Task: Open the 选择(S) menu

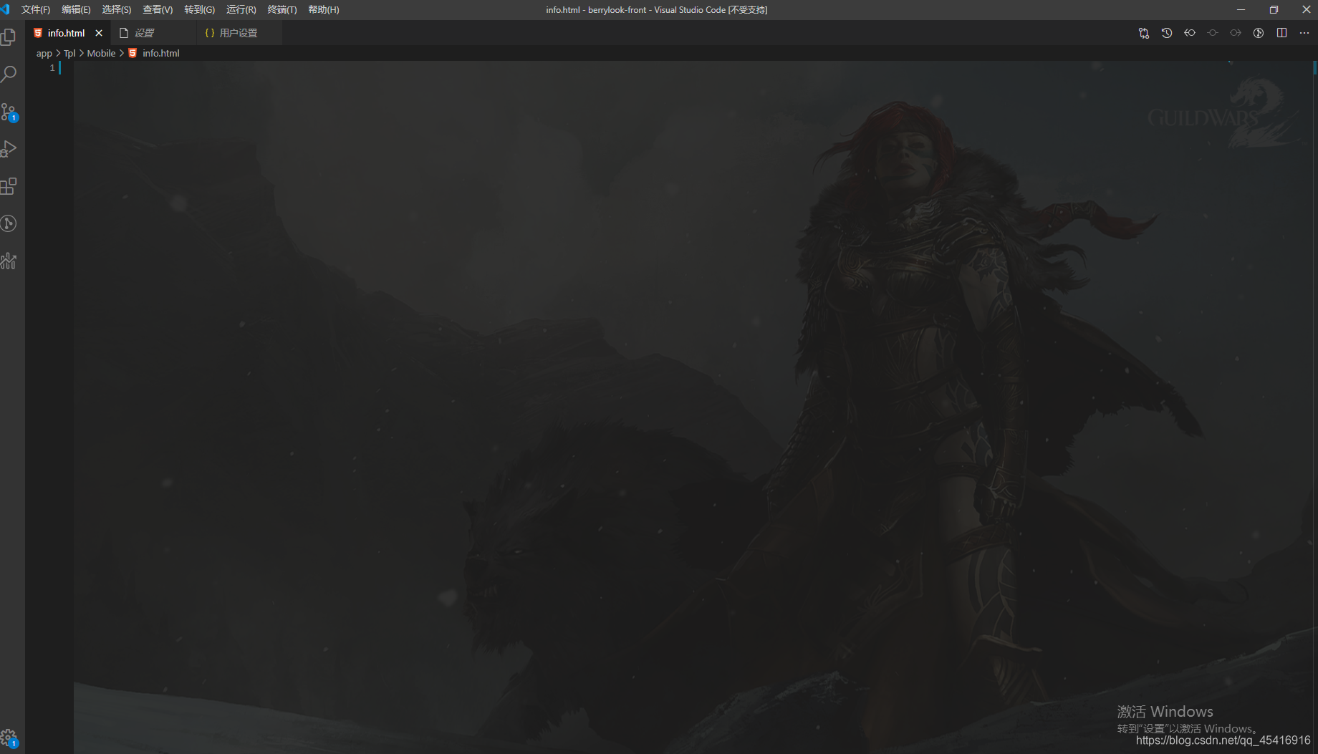Action: [117, 9]
